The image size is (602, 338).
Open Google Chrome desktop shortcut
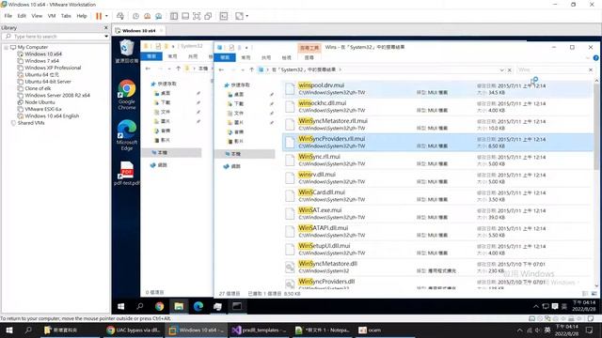(127, 95)
